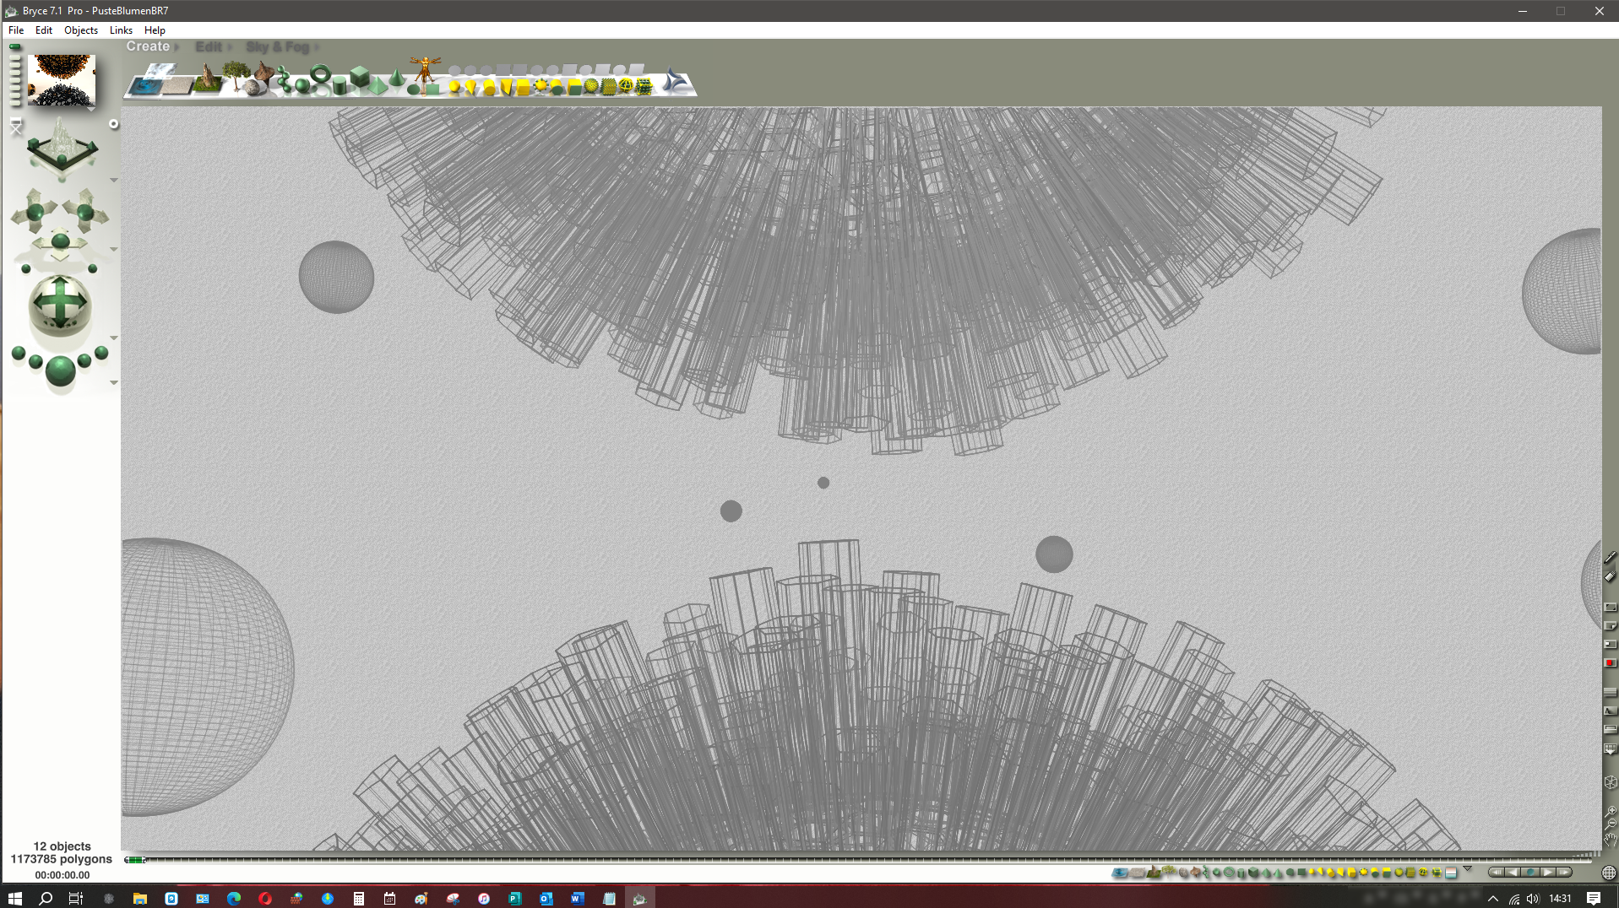Open the camera cross controls options triangle

113,250
